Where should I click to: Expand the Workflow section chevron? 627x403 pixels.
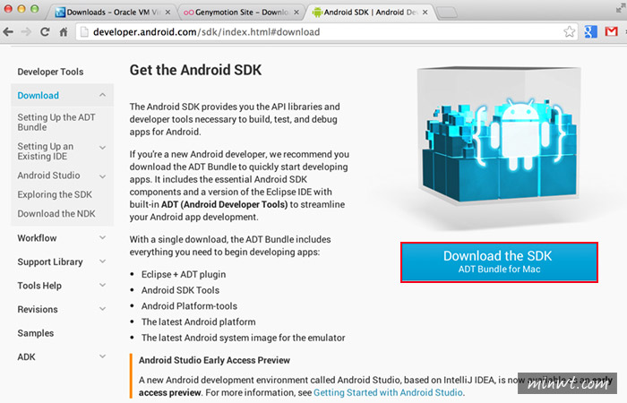coord(103,237)
